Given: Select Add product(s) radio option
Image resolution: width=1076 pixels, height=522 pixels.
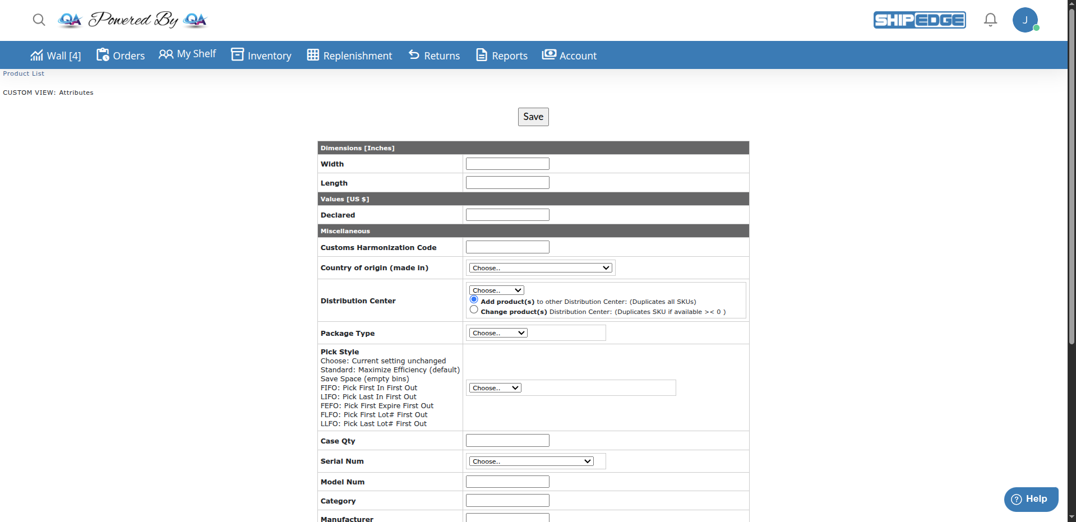Looking at the screenshot, I should (474, 299).
